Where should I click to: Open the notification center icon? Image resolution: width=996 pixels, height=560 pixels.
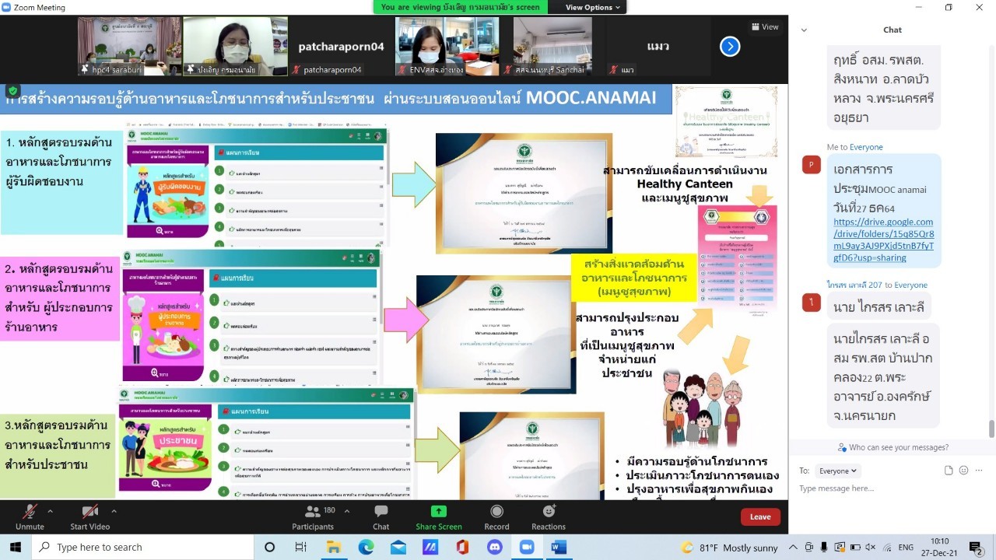tap(977, 548)
